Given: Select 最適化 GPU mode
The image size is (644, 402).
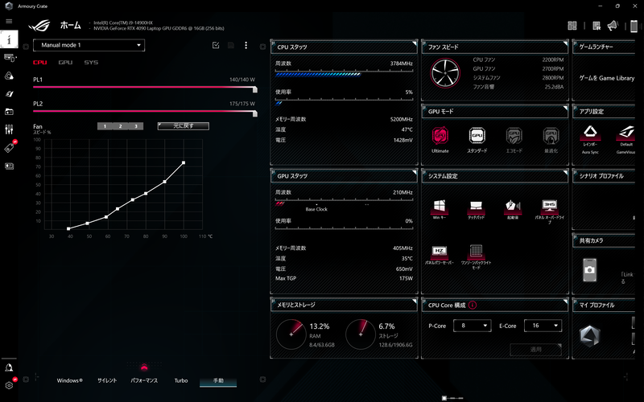Looking at the screenshot, I should 551,136.
